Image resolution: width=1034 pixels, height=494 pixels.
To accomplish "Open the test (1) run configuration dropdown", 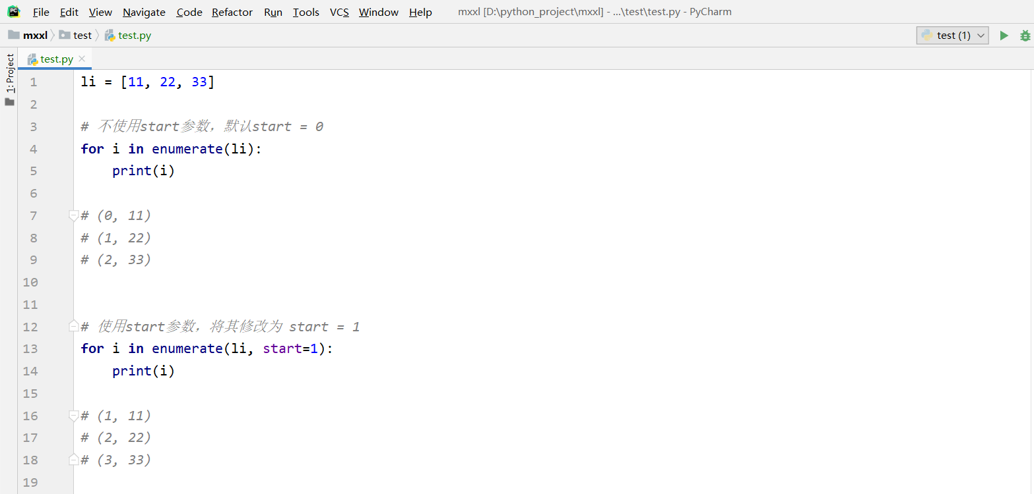I will (x=952, y=35).
